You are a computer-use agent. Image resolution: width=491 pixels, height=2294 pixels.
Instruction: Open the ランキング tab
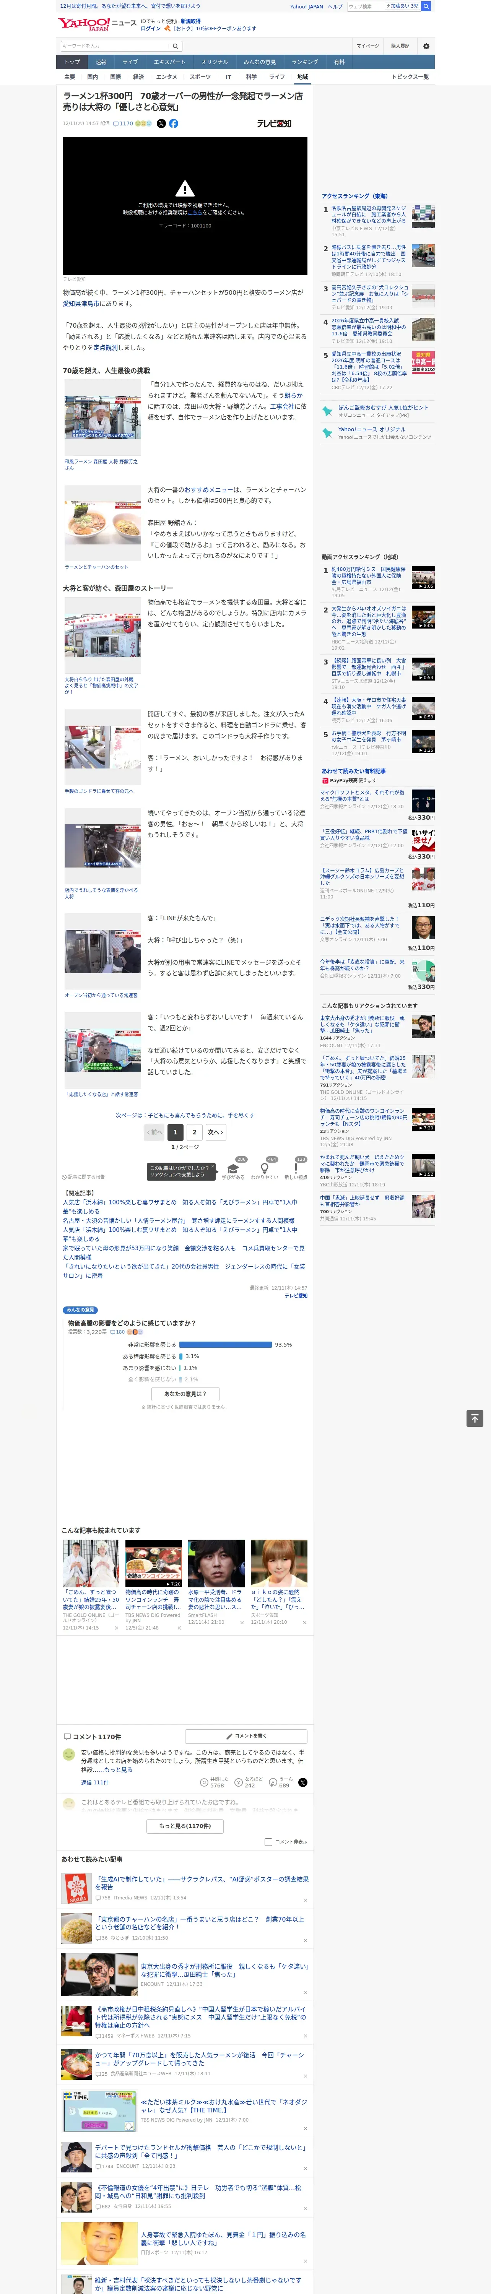pos(305,62)
